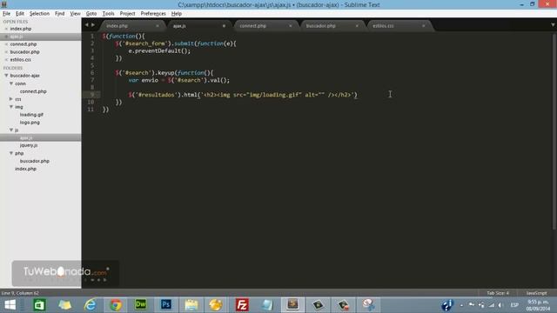Open the Find menu
This screenshot has height=313, width=557.
coord(60,14)
